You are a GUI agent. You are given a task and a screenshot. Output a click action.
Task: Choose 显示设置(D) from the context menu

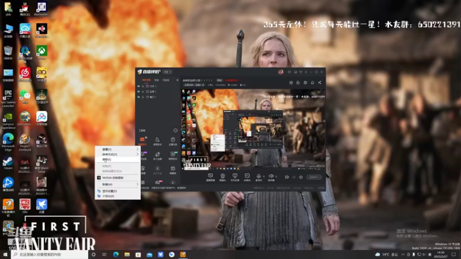click(x=118, y=191)
